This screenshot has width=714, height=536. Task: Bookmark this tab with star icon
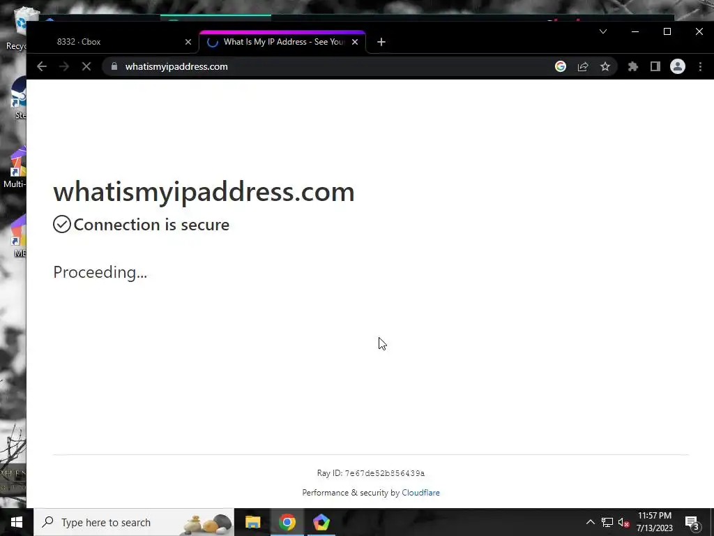point(605,66)
